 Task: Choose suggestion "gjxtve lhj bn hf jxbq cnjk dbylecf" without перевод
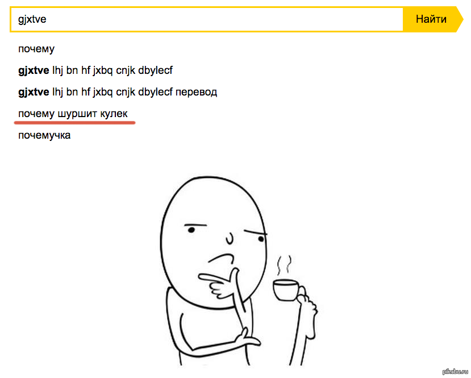(95, 70)
